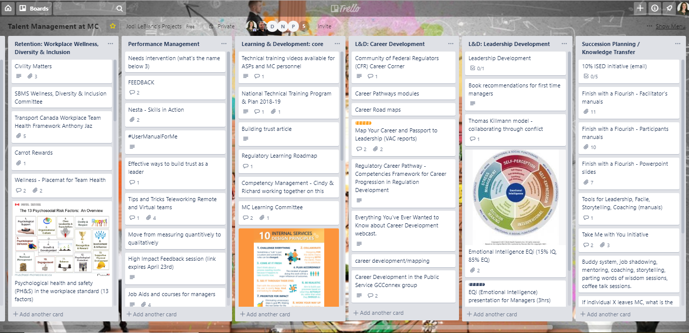Click checklist 0/5 badge on 10% ISED card
The image size is (689, 333).
click(x=591, y=77)
